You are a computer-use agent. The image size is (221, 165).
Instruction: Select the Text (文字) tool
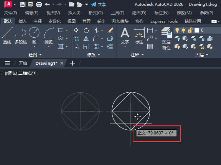[125, 35]
